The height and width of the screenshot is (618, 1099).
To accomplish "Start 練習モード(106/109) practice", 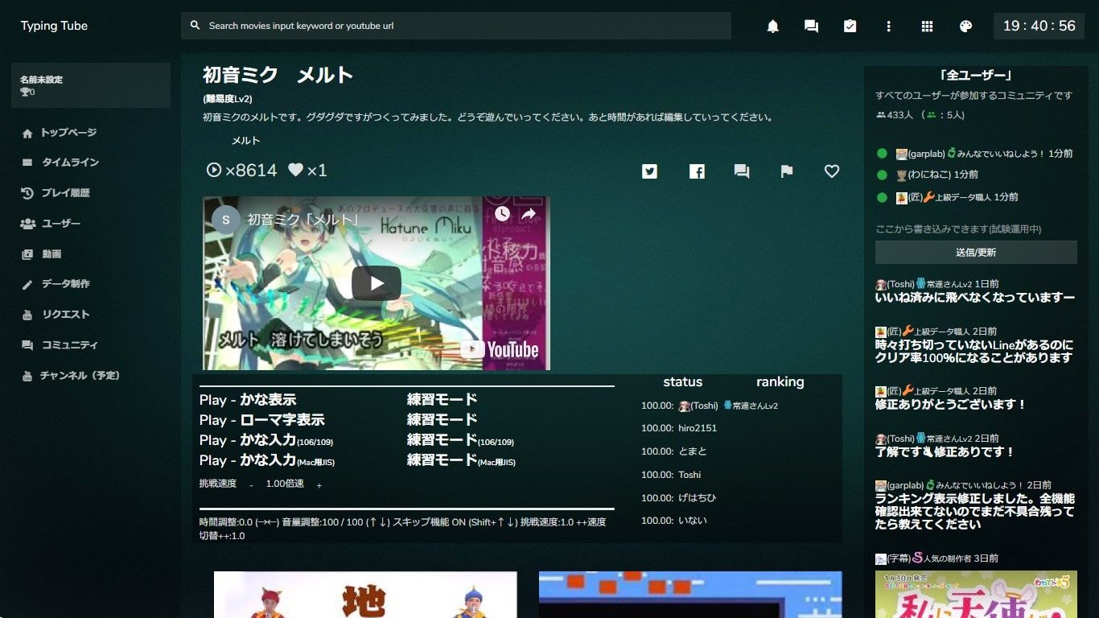I will (x=460, y=440).
